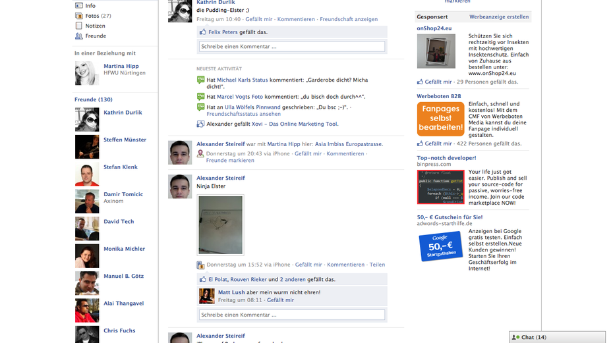Open friend Stefan Klenk

121,167
